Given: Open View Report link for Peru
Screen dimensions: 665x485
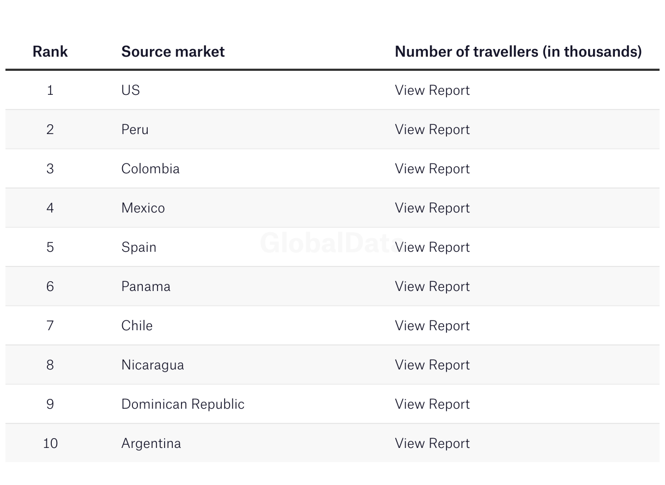Looking at the screenshot, I should click(x=432, y=129).
